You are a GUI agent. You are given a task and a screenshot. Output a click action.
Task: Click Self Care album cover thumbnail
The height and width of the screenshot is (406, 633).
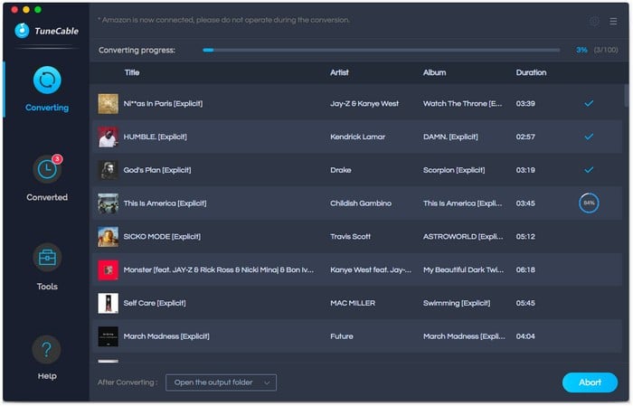[x=109, y=303]
